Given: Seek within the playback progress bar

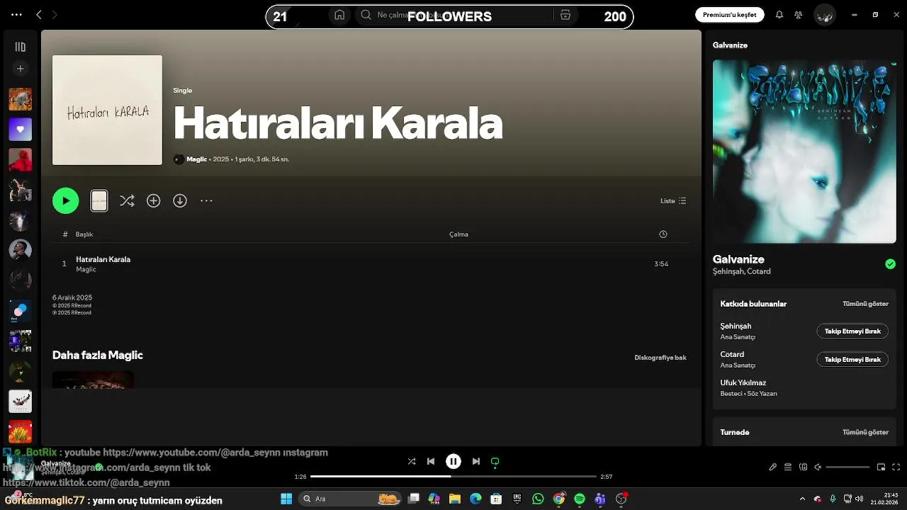Looking at the screenshot, I should point(453,477).
